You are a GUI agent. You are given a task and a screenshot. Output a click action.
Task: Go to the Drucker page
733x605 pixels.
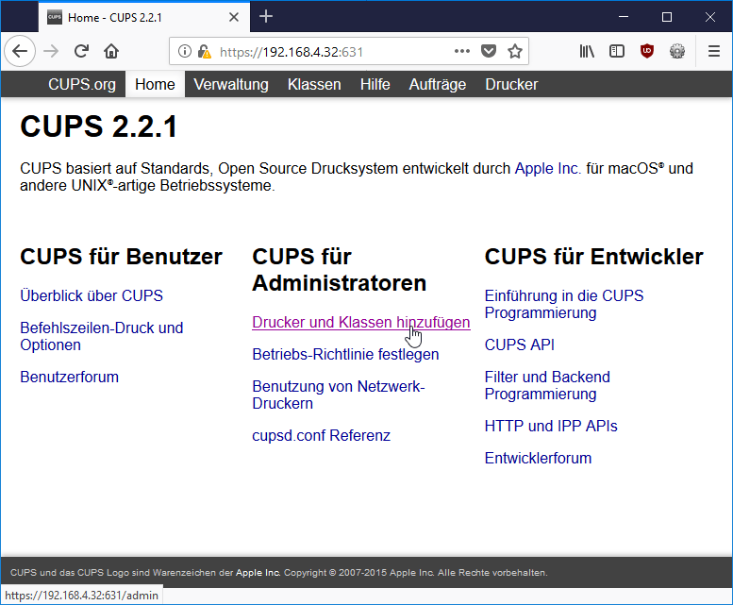[511, 84]
